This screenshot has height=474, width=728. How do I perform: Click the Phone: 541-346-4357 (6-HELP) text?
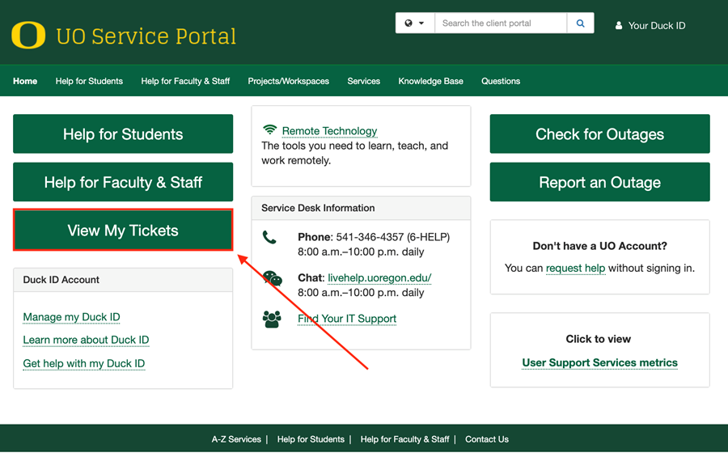(374, 237)
